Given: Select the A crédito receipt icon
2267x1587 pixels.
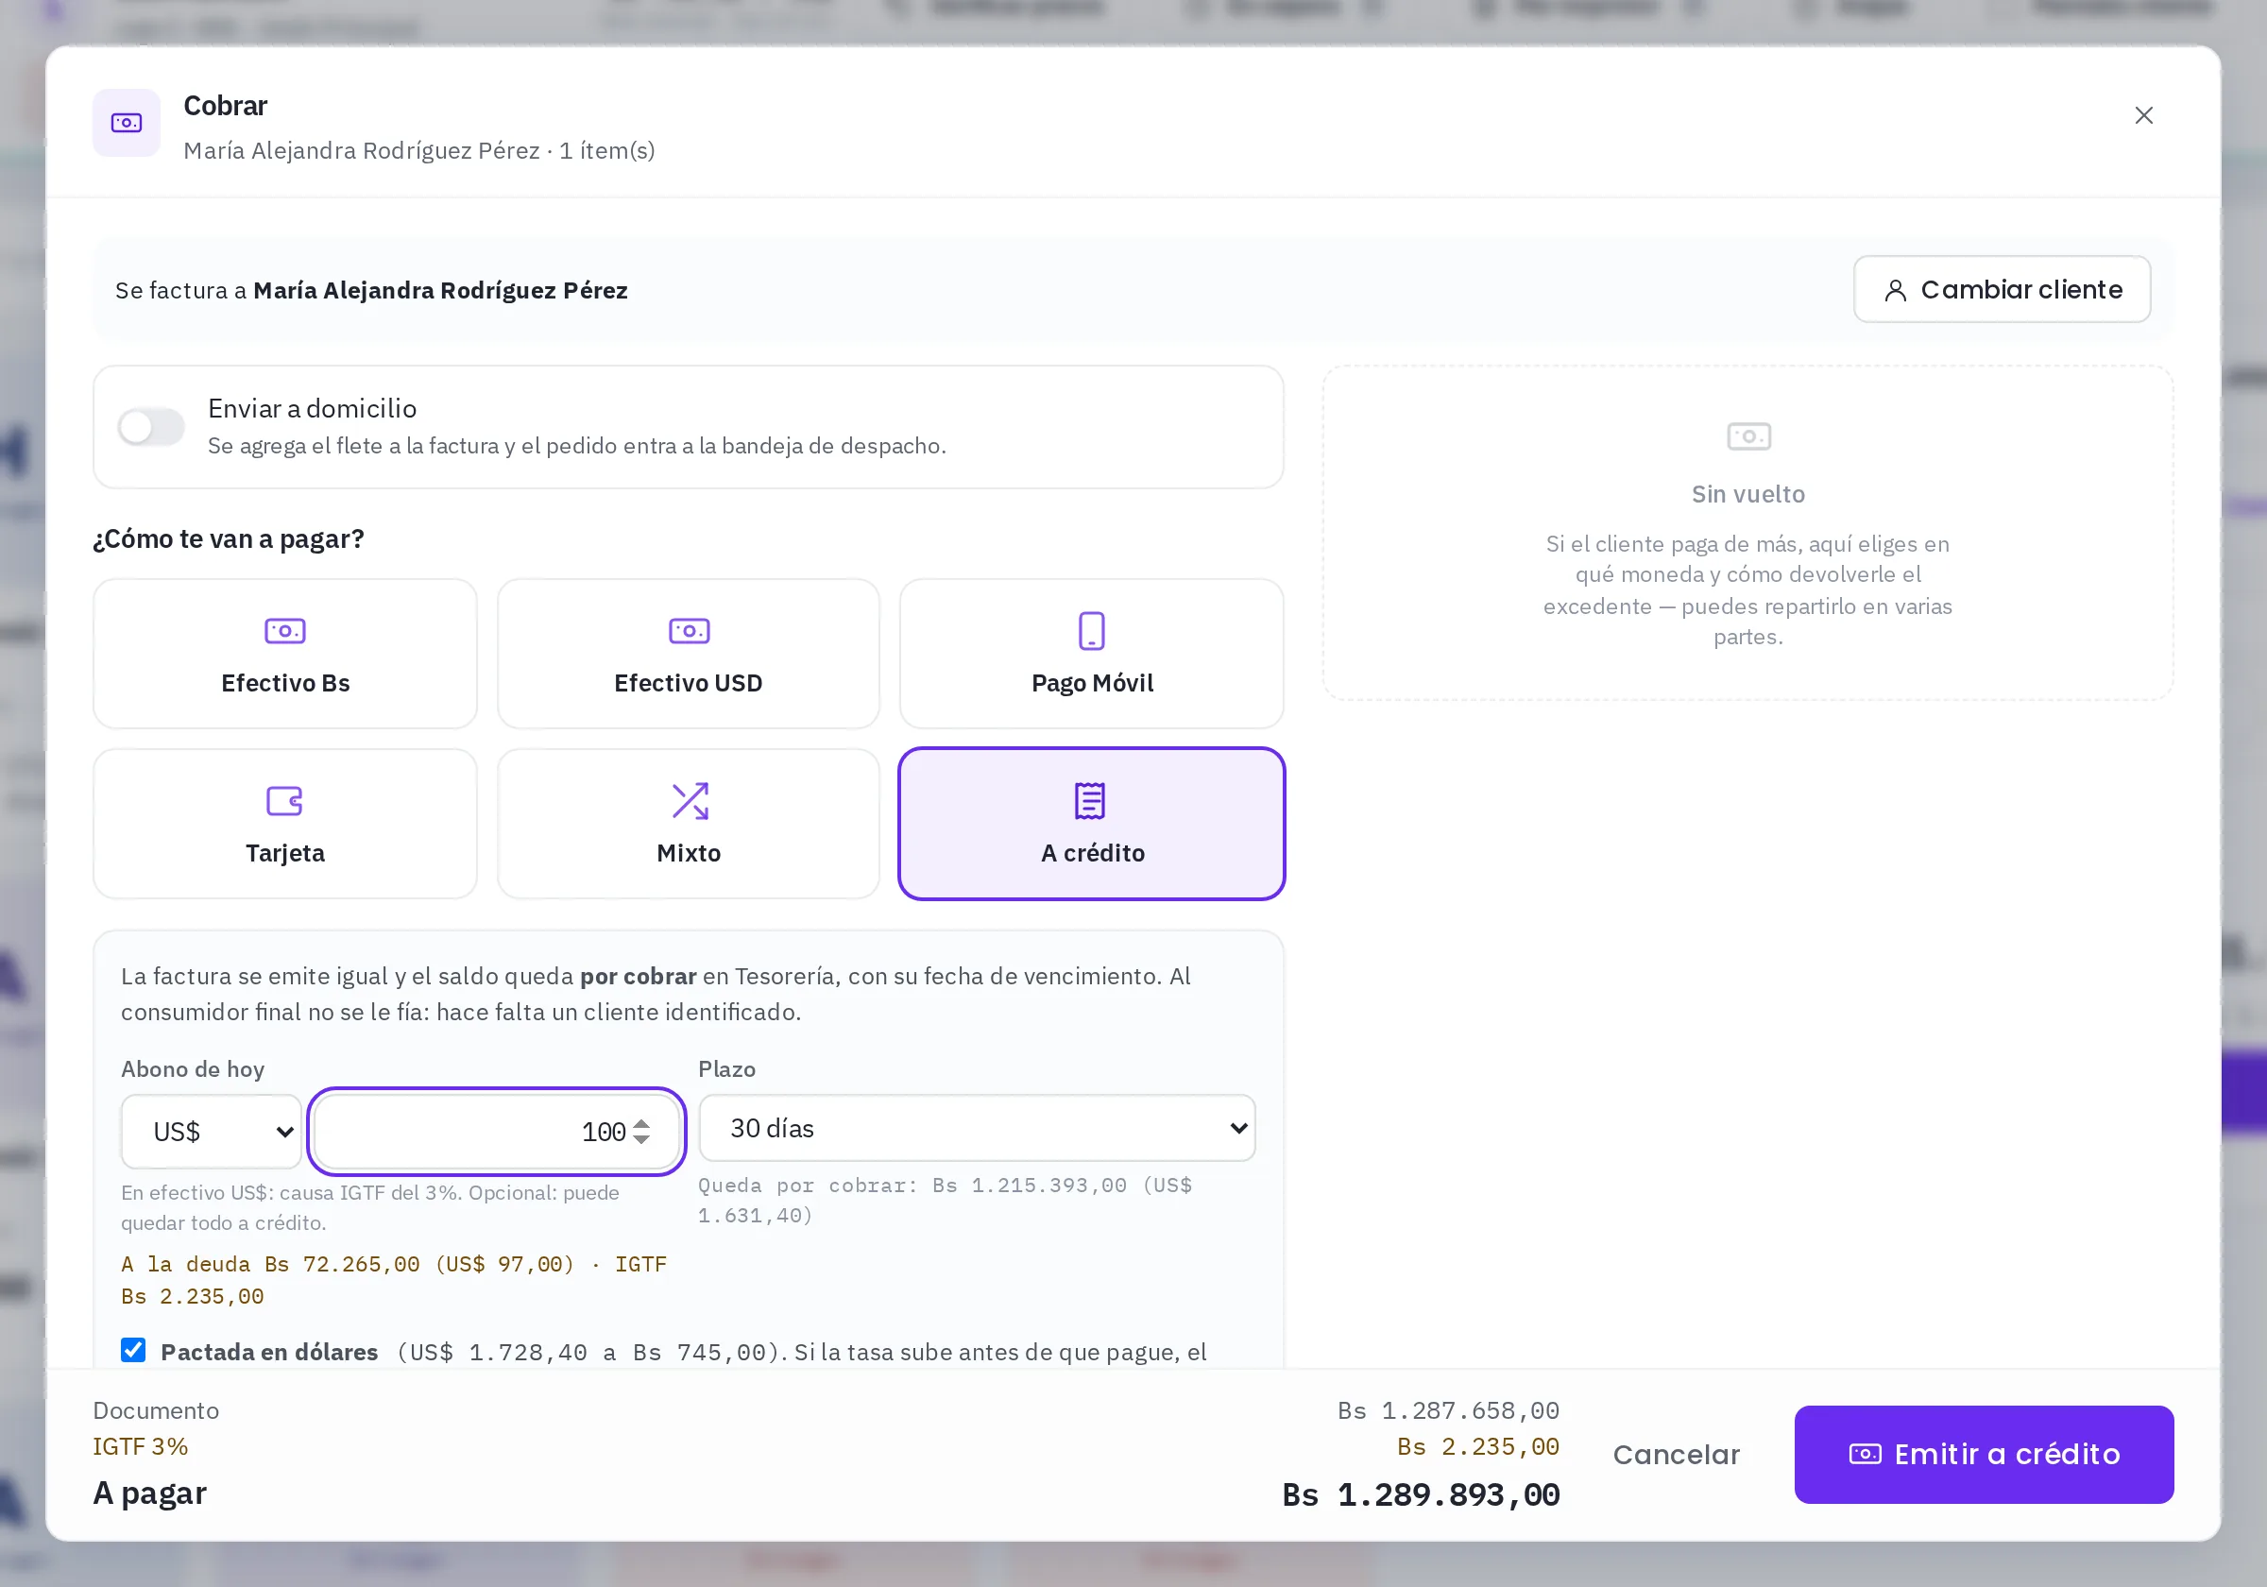Looking at the screenshot, I should (x=1090, y=801).
